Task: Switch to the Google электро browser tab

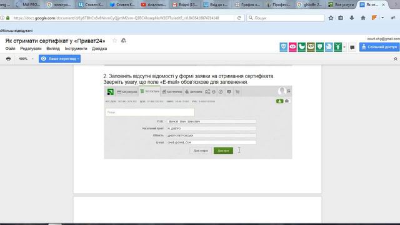Action: [59, 4]
